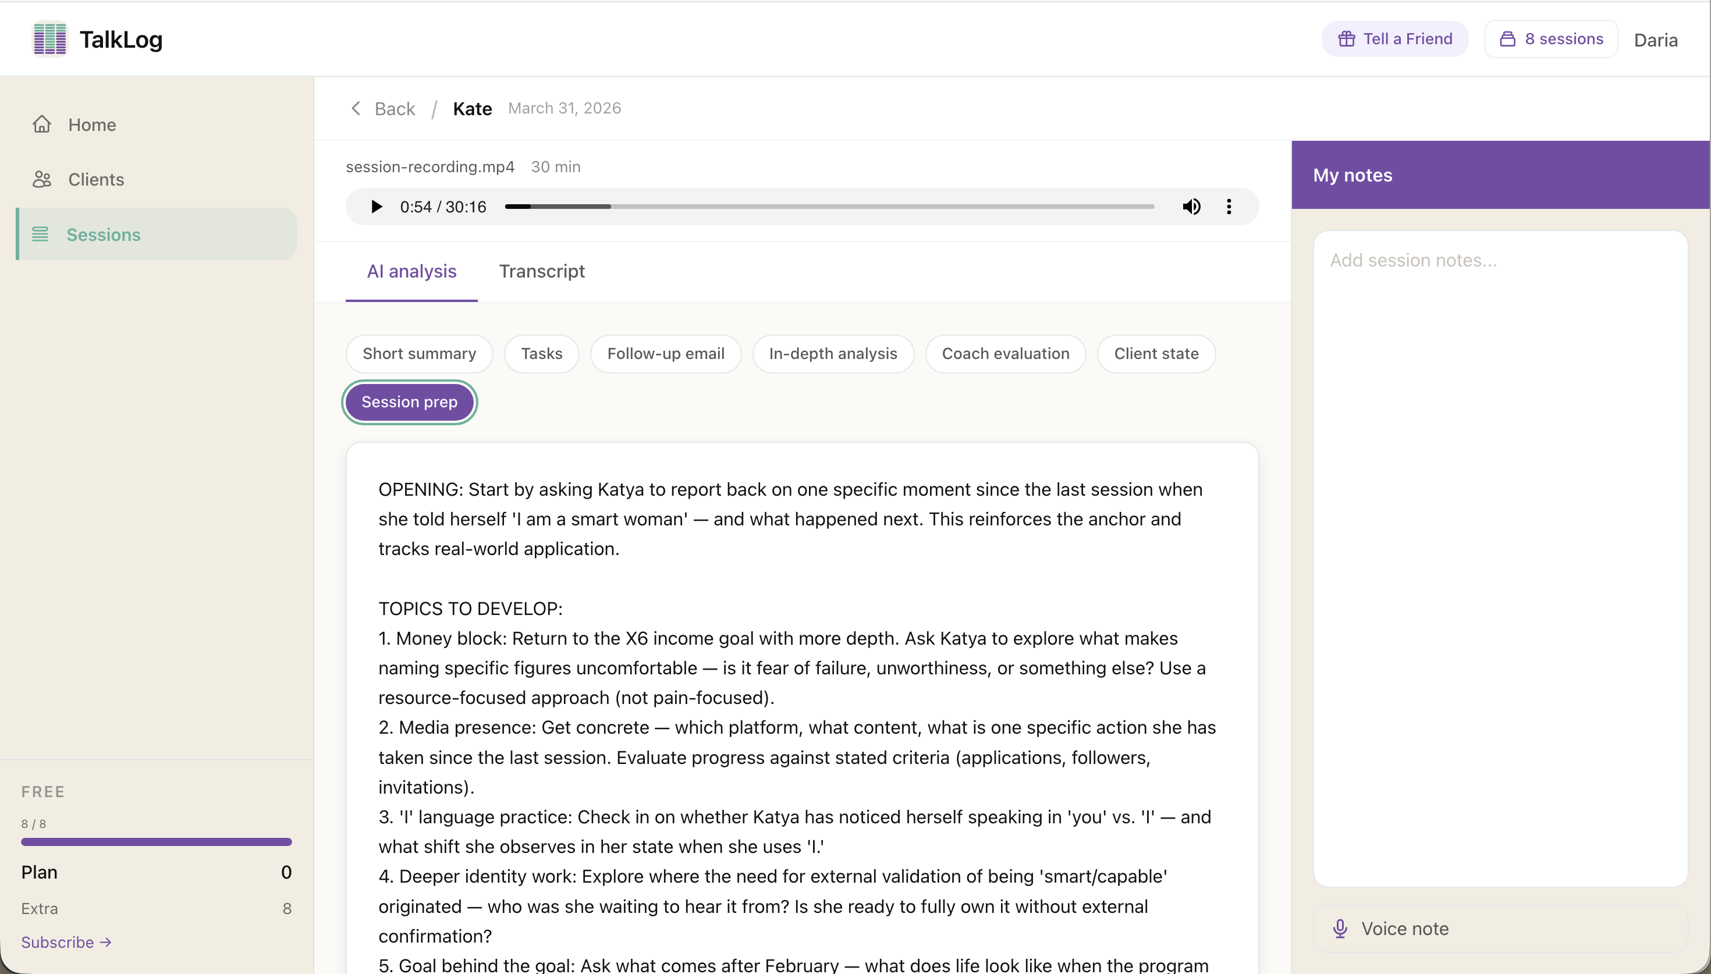Open the Subscribe link
The image size is (1711, 974).
(66, 942)
